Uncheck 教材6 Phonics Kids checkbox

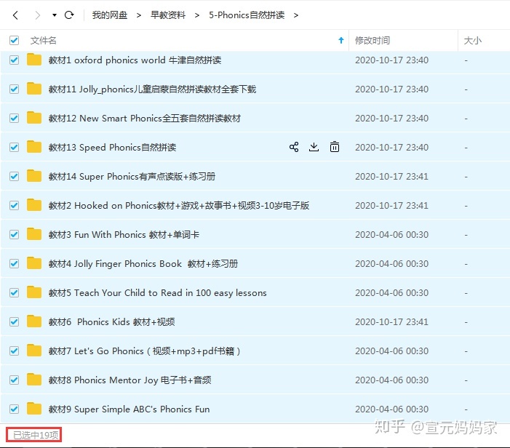pos(14,322)
